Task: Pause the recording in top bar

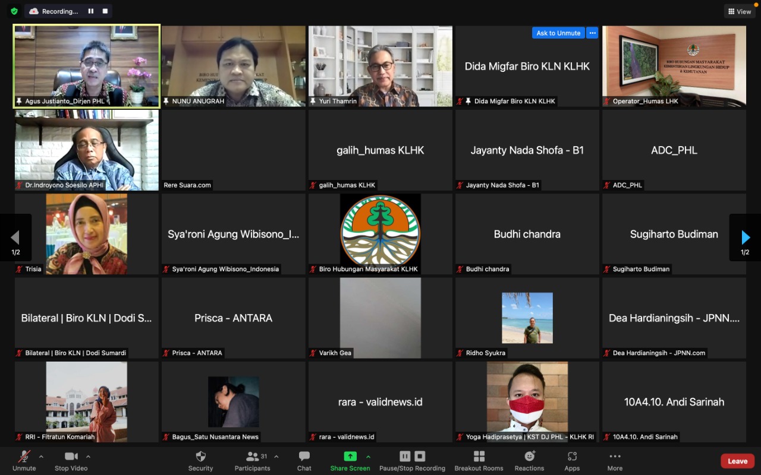Action: pyautogui.click(x=91, y=11)
